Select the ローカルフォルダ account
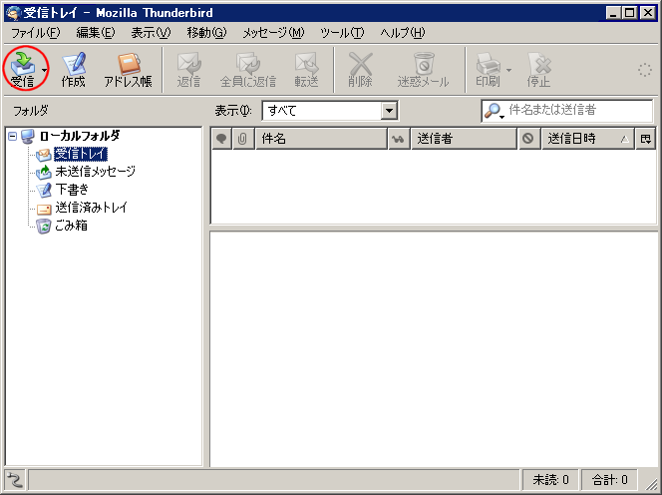The width and height of the screenshot is (662, 495). [80, 136]
